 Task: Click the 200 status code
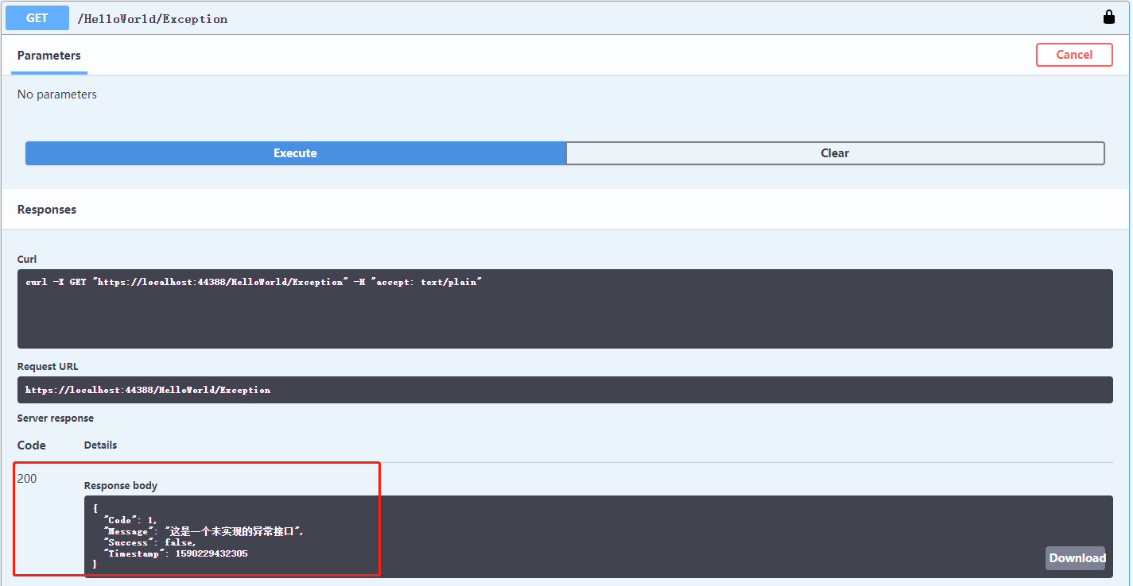[x=27, y=478]
